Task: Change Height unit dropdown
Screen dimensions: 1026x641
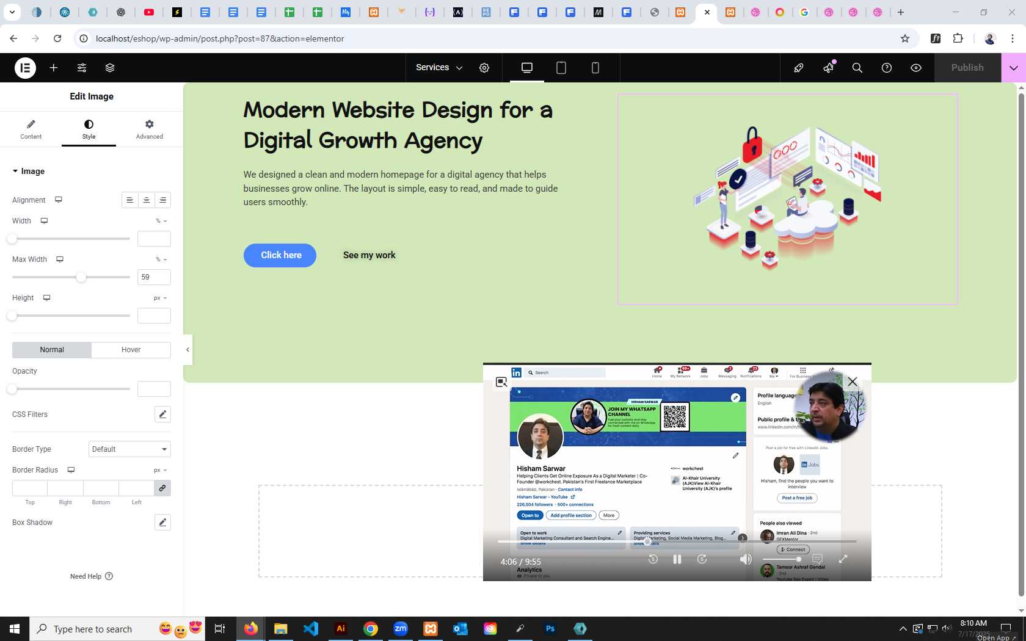Action: 160,298
